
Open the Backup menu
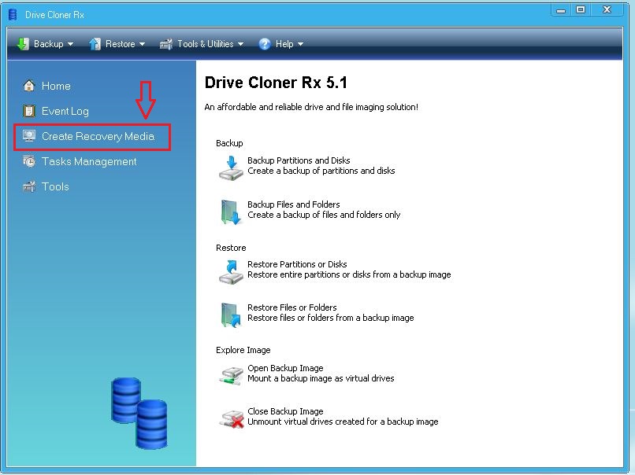coord(46,44)
